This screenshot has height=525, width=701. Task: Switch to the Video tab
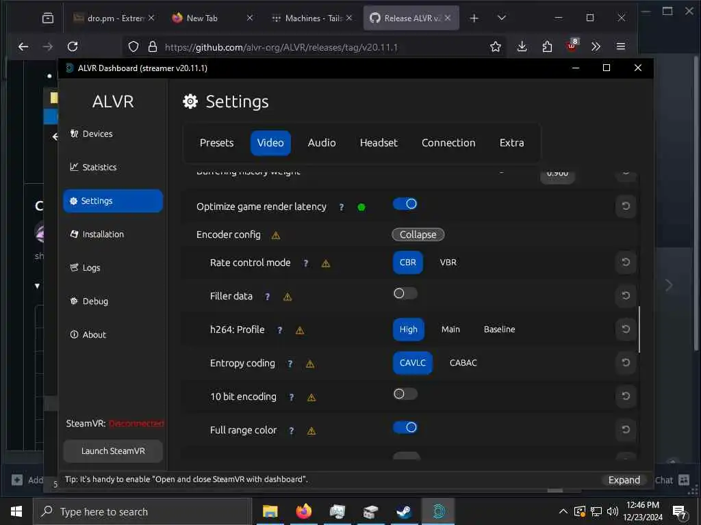click(x=270, y=143)
